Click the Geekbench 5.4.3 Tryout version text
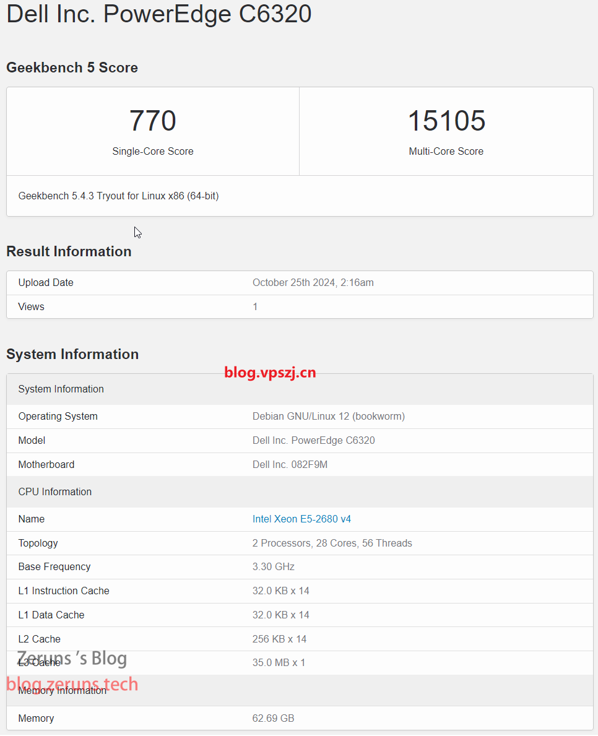Image resolution: width=598 pixels, height=736 pixels. (x=118, y=196)
